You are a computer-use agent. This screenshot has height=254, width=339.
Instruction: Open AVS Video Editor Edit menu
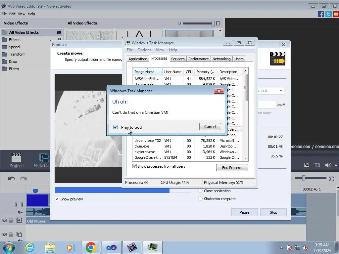tap(12, 14)
